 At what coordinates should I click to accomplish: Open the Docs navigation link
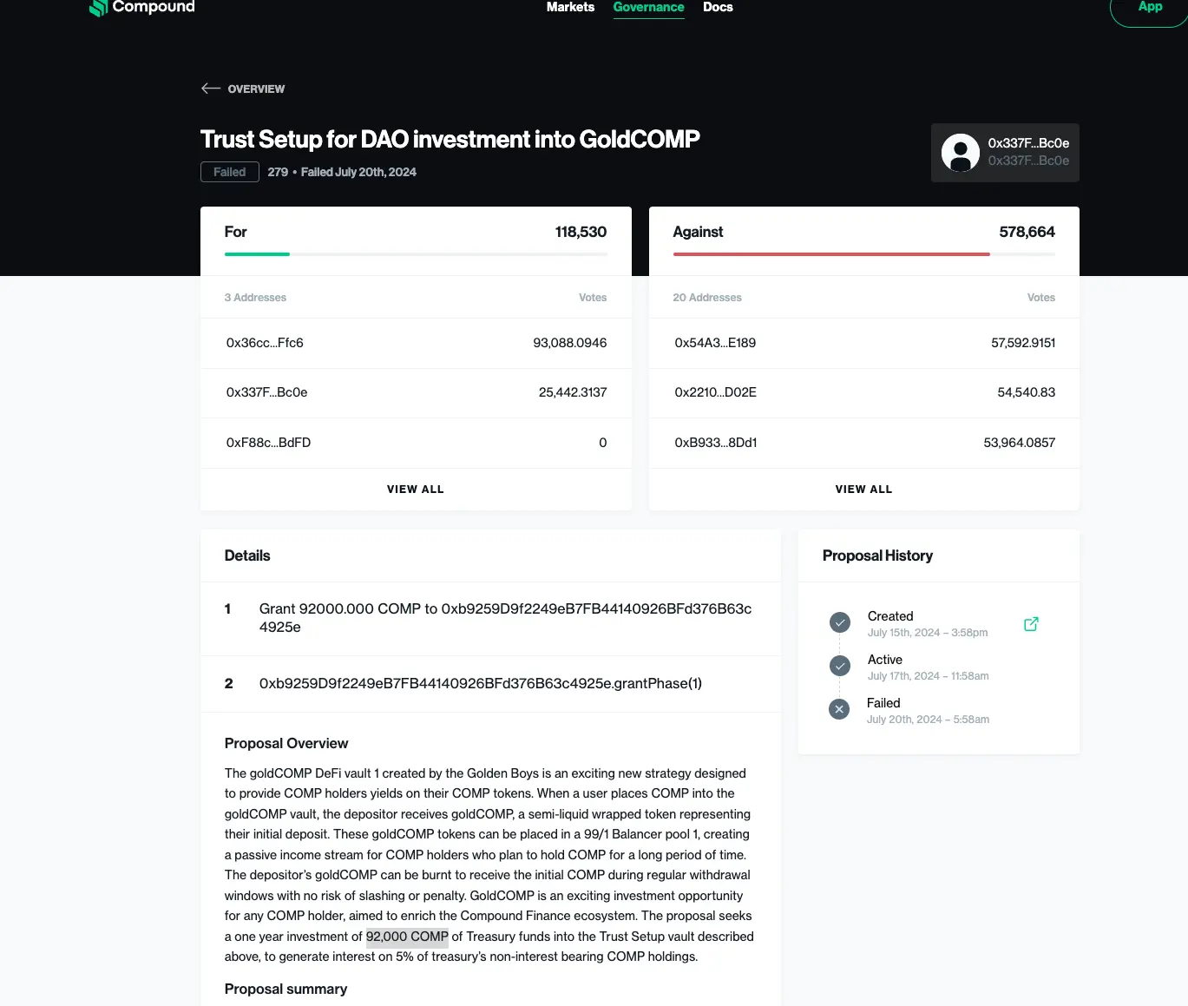pos(718,8)
